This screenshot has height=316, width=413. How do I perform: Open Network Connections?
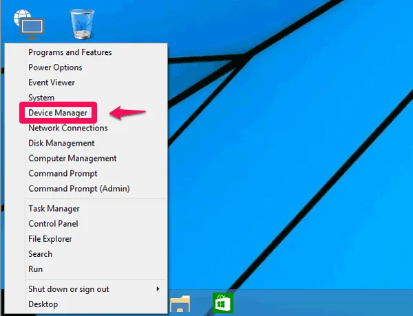click(67, 128)
